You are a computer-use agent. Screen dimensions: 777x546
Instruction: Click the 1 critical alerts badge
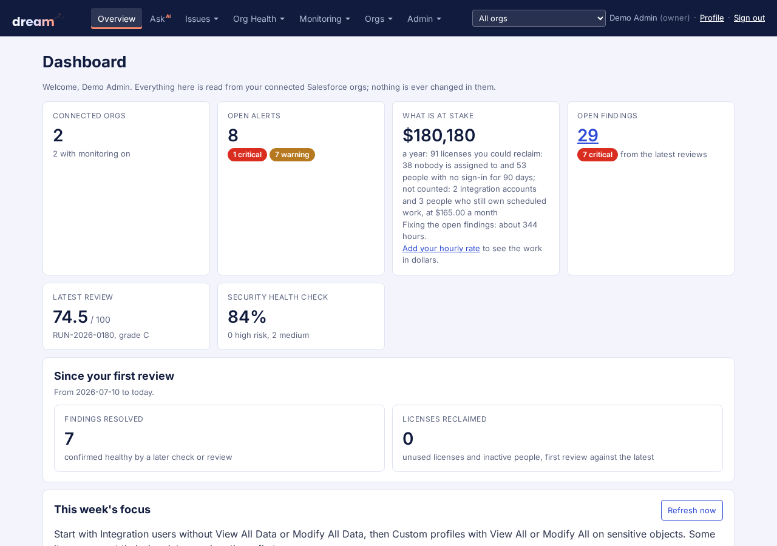pyautogui.click(x=247, y=155)
